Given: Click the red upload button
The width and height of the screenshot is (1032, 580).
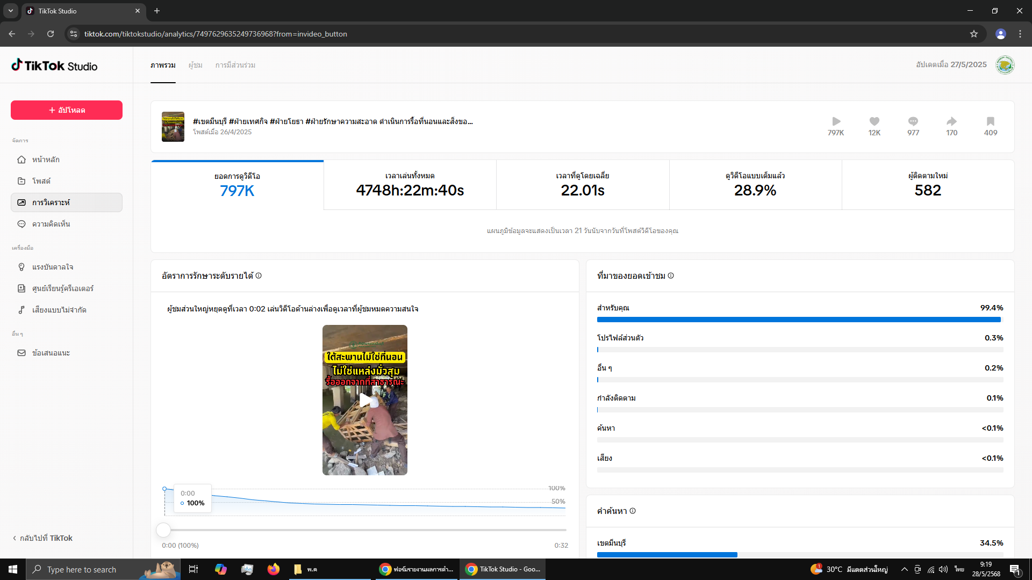Looking at the screenshot, I should click(67, 110).
